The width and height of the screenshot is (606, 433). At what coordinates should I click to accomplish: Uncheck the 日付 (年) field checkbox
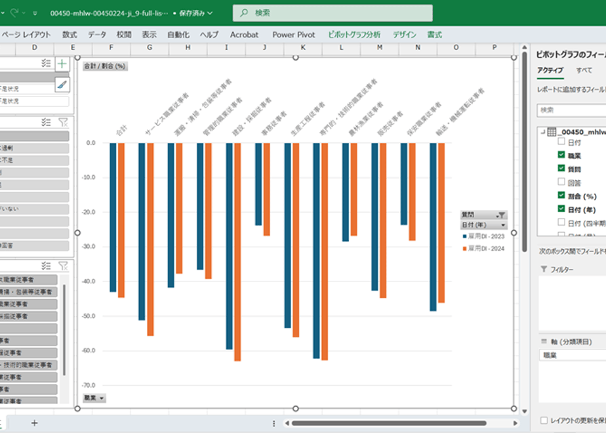point(561,209)
